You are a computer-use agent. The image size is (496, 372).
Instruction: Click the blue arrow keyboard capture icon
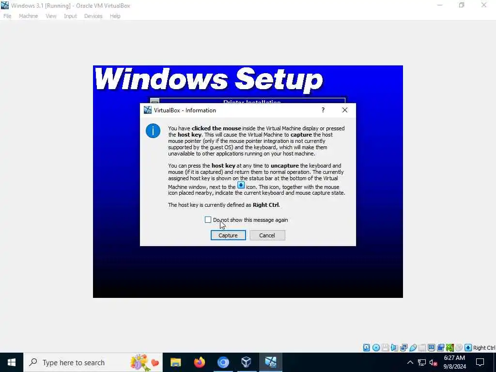(468, 348)
